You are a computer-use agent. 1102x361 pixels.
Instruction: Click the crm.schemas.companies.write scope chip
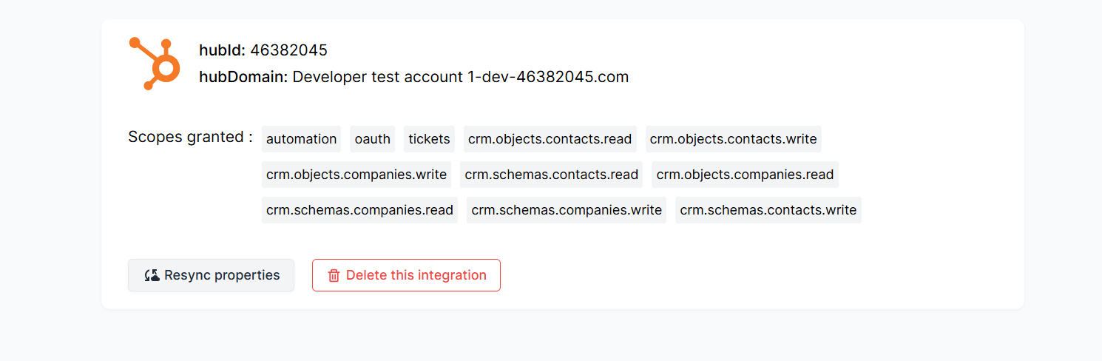[567, 210]
